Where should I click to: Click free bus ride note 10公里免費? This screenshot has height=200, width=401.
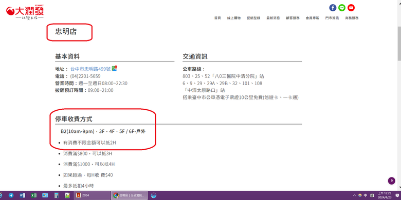coord(241,97)
